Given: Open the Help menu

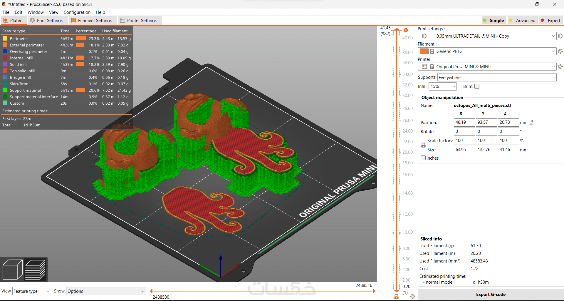Looking at the screenshot, I should coord(100,12).
